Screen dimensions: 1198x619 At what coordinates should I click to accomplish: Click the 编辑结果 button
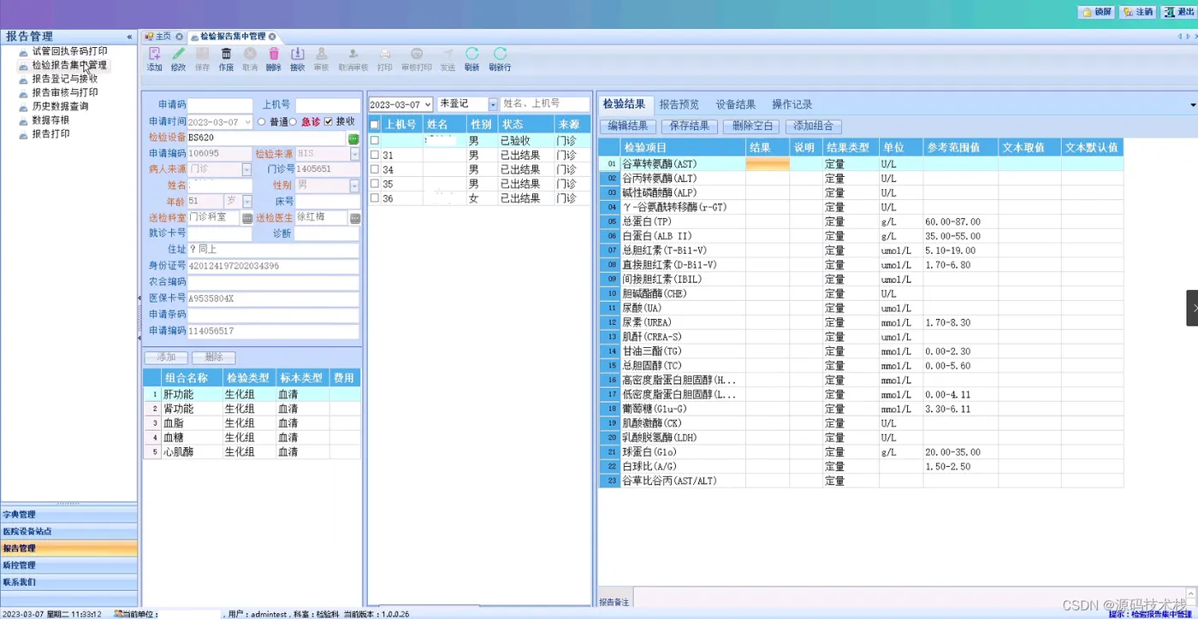pos(627,127)
